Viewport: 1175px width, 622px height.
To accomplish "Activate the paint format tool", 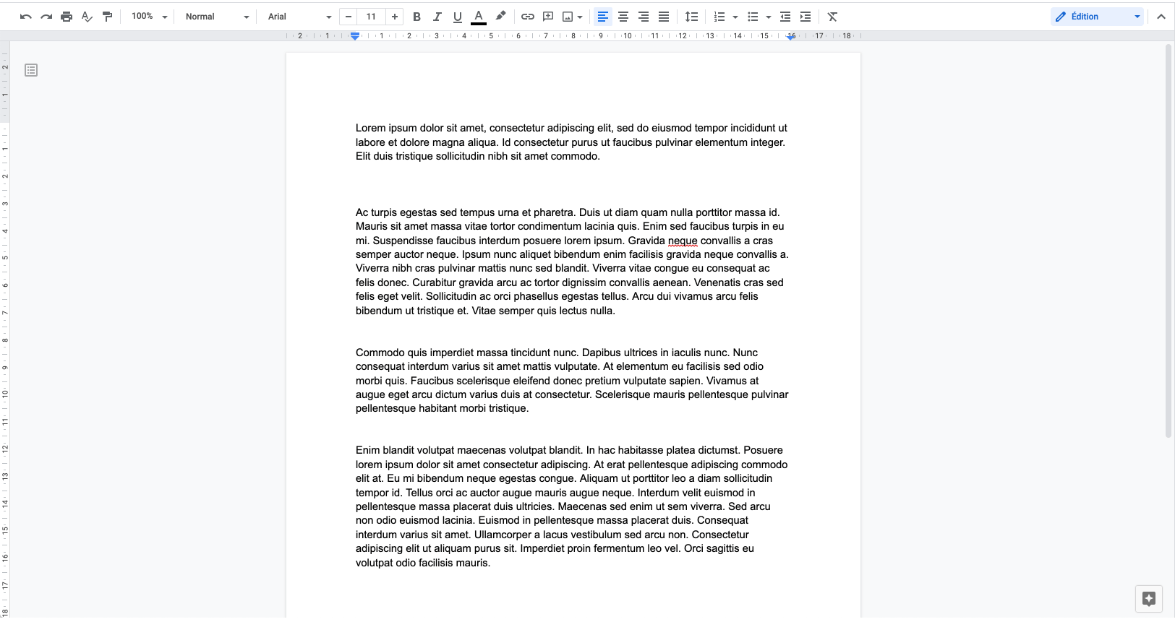I will click(x=107, y=17).
